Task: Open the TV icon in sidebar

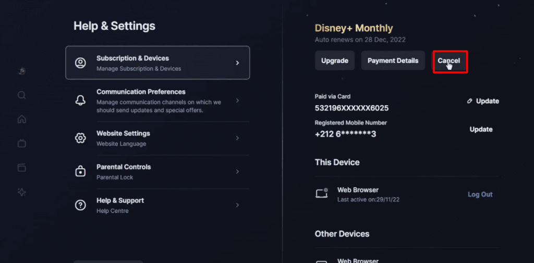Action: click(x=22, y=144)
